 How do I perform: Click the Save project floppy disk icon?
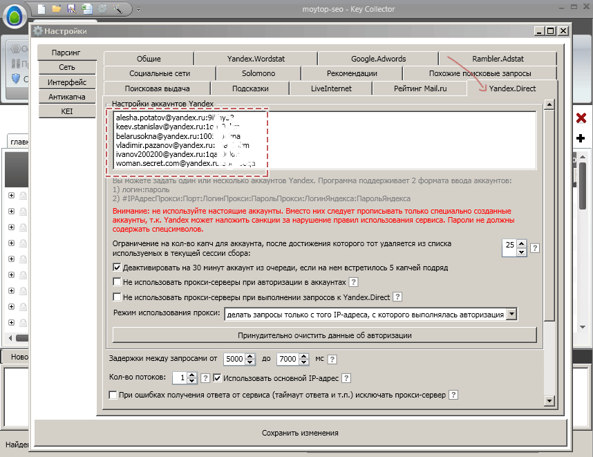pyautogui.click(x=71, y=9)
